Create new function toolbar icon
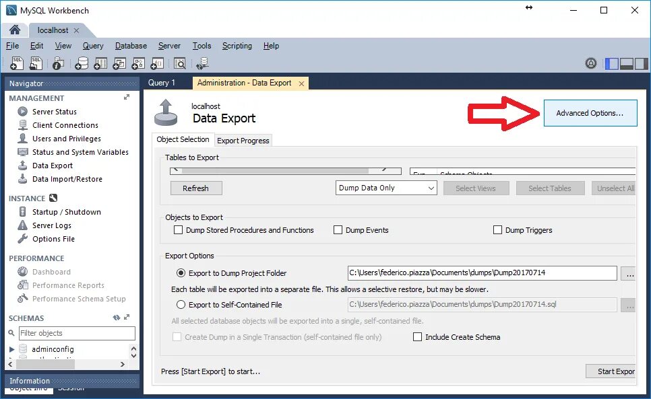Viewport: 651px width, 399px height. tap(157, 63)
